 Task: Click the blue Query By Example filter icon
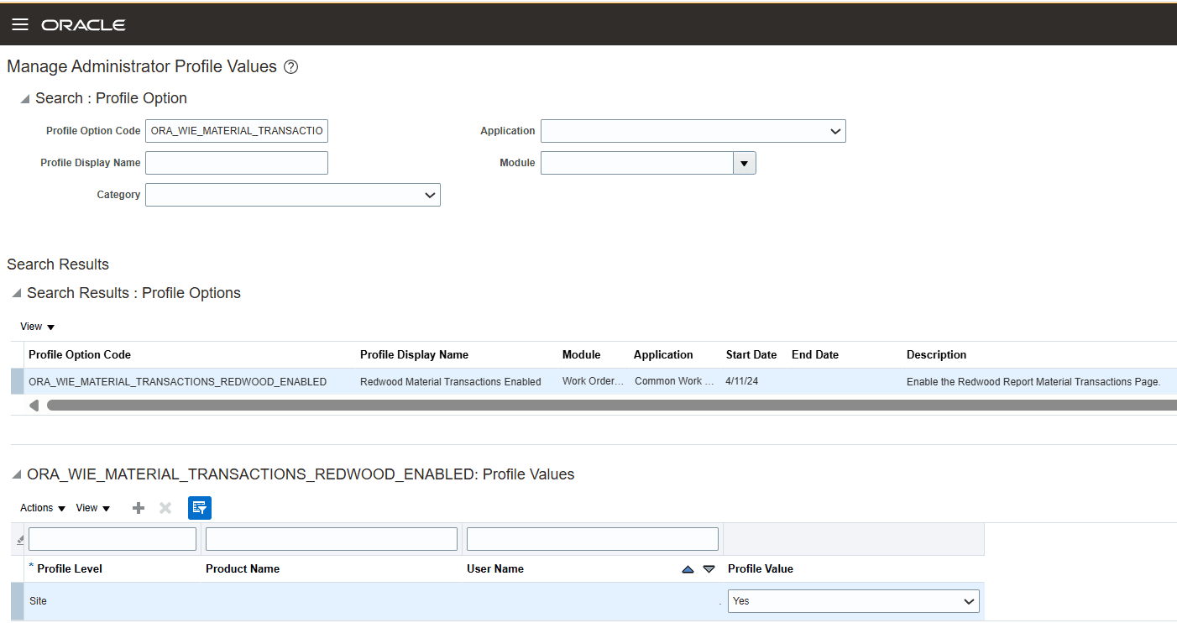click(199, 507)
